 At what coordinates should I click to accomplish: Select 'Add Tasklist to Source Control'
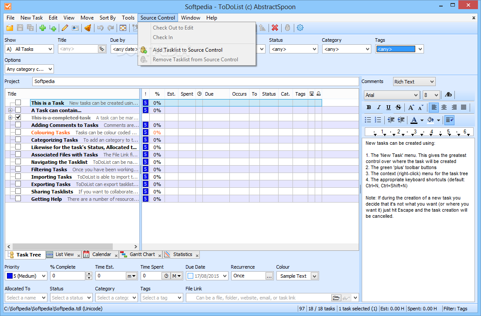click(197, 50)
